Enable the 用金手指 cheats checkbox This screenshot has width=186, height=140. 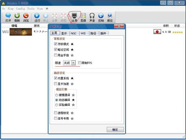[x=56, y=55]
